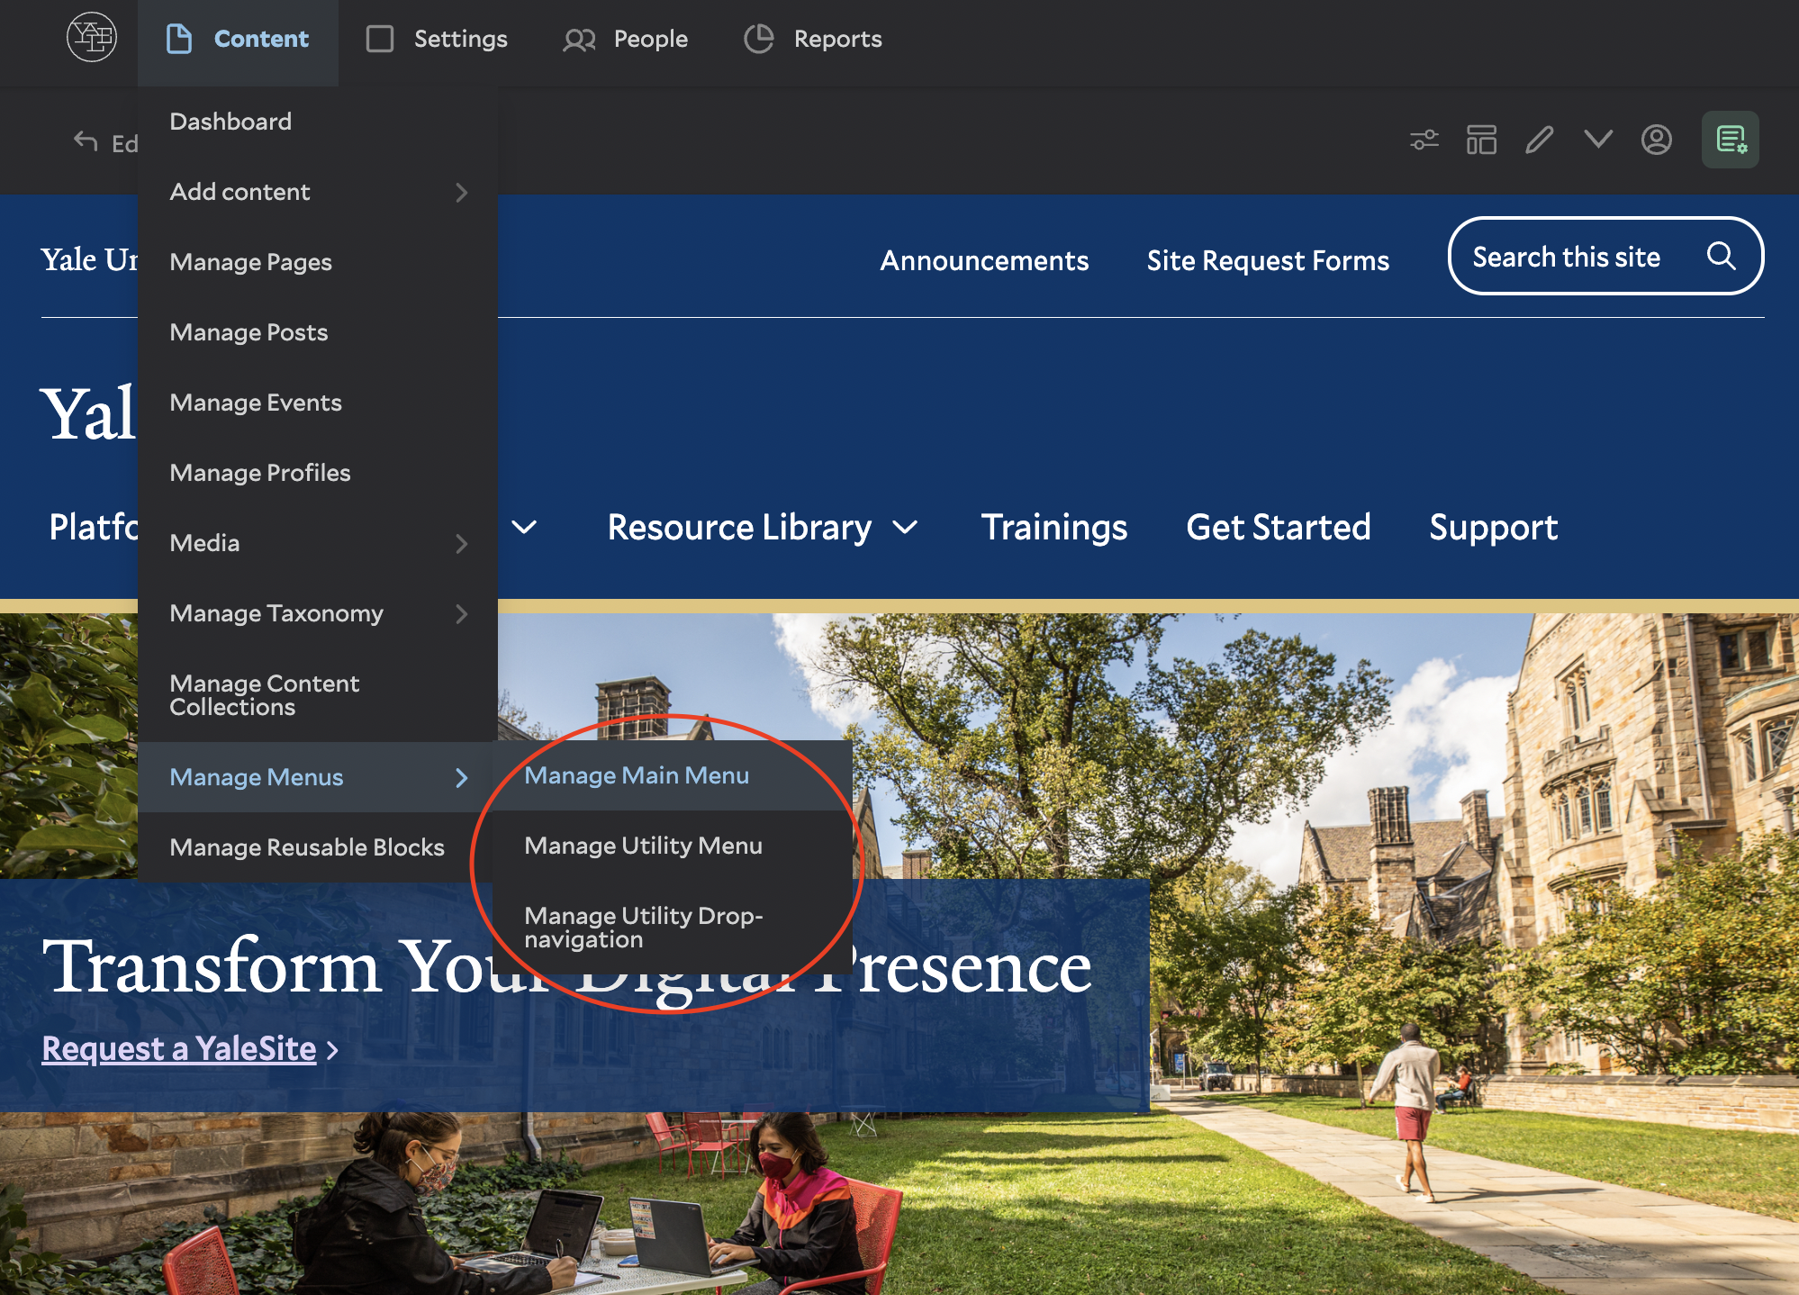1799x1295 pixels.
Task: Click Request a YaleSite link
Action: tap(179, 1049)
